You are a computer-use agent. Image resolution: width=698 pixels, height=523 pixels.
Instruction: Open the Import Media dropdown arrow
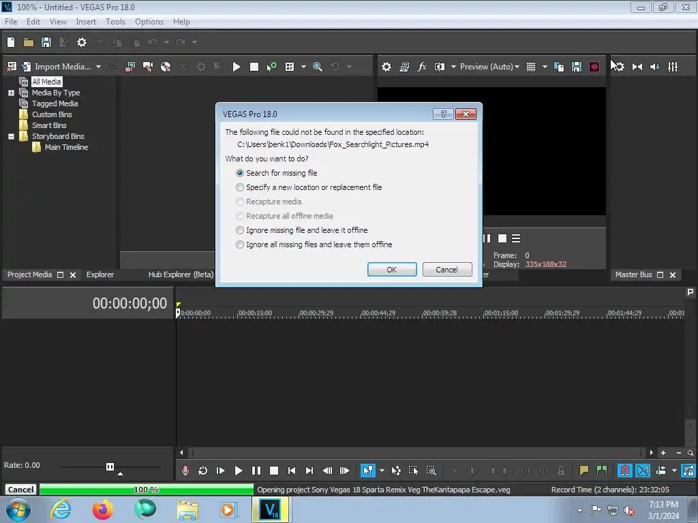coord(98,67)
